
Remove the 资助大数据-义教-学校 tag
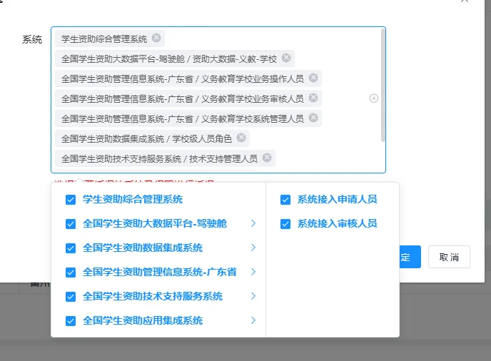coord(286,58)
